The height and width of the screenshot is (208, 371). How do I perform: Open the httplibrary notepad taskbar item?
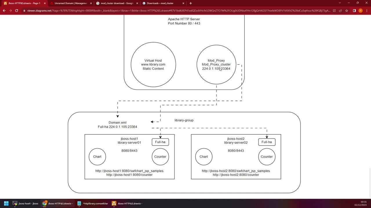point(92,203)
